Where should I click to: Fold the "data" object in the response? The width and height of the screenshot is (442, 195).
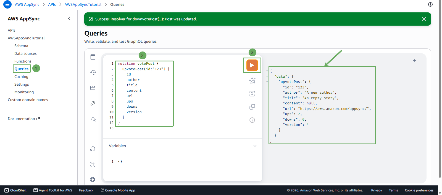[x=267, y=77]
